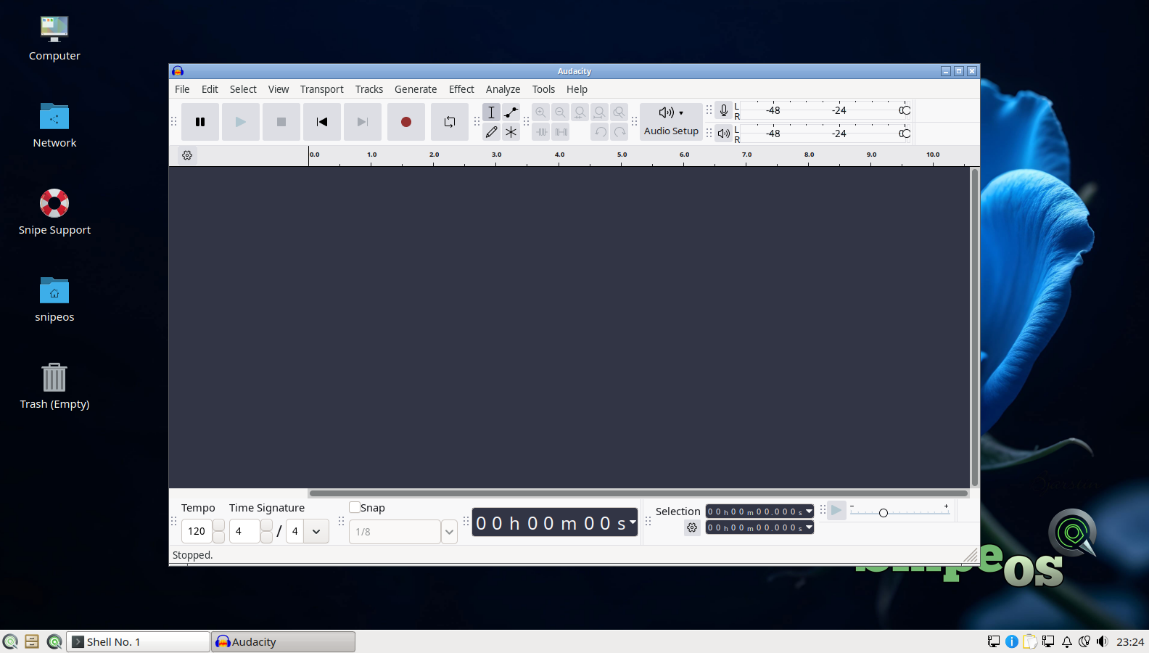The image size is (1149, 653).
Task: Click the microphone record meter icon
Action: pos(724,110)
